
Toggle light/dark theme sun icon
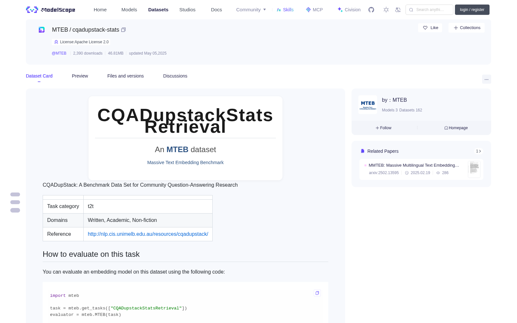(386, 10)
